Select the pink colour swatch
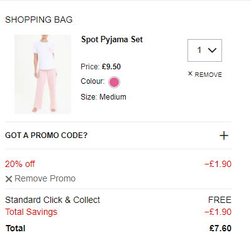The height and width of the screenshot is (242, 251). click(x=114, y=82)
